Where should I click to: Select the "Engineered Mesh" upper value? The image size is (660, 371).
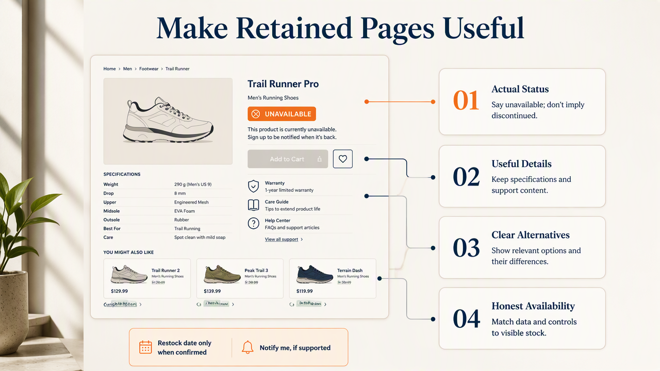(x=191, y=203)
